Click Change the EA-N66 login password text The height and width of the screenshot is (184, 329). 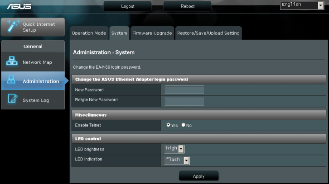point(107,67)
